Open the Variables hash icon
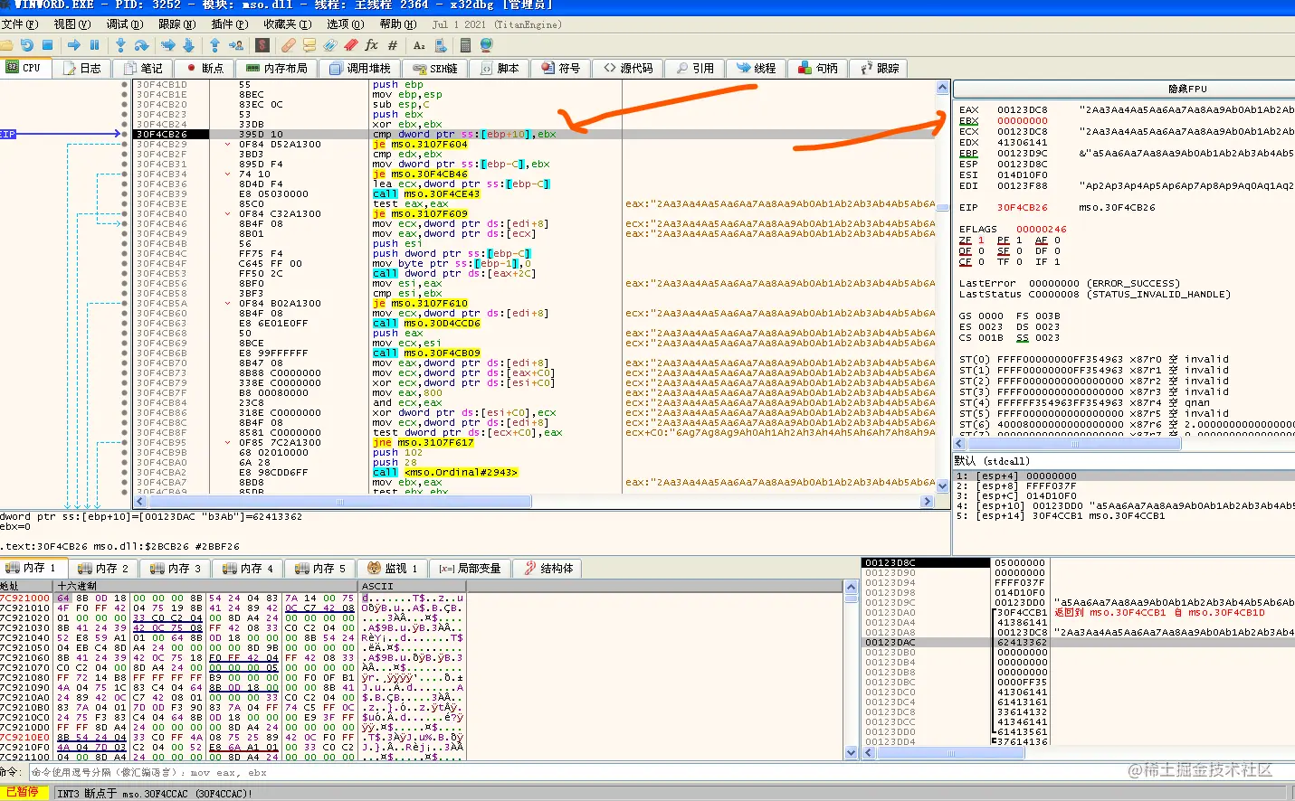The height and width of the screenshot is (801, 1295). point(393,45)
